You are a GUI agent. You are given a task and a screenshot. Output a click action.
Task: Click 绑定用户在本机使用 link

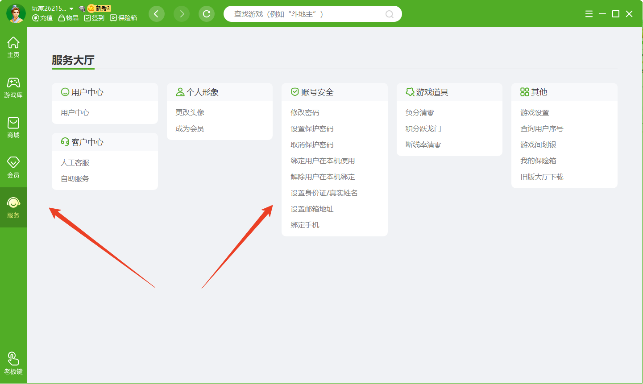[x=323, y=161]
